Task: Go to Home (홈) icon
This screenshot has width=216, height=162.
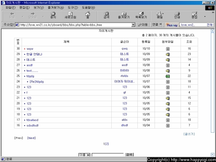Action: pos(88,15)
